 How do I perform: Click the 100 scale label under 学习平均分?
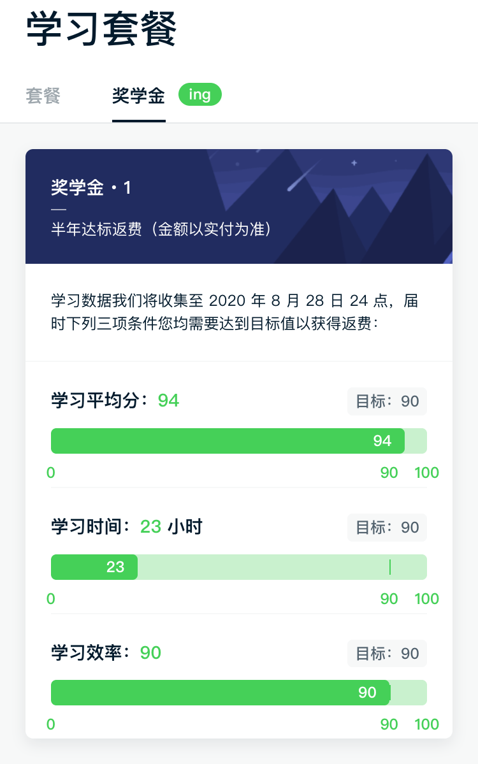tap(426, 473)
